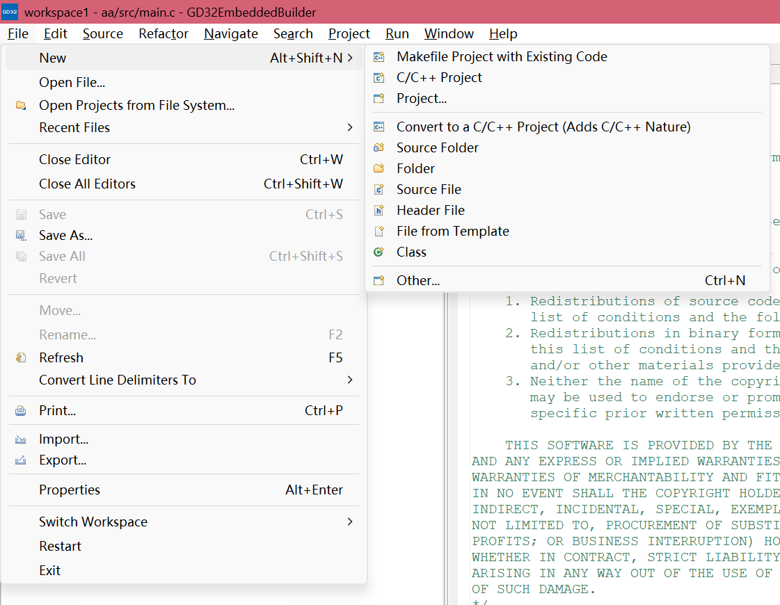
Task: Click the Import icon in File menu
Action: pos(21,439)
